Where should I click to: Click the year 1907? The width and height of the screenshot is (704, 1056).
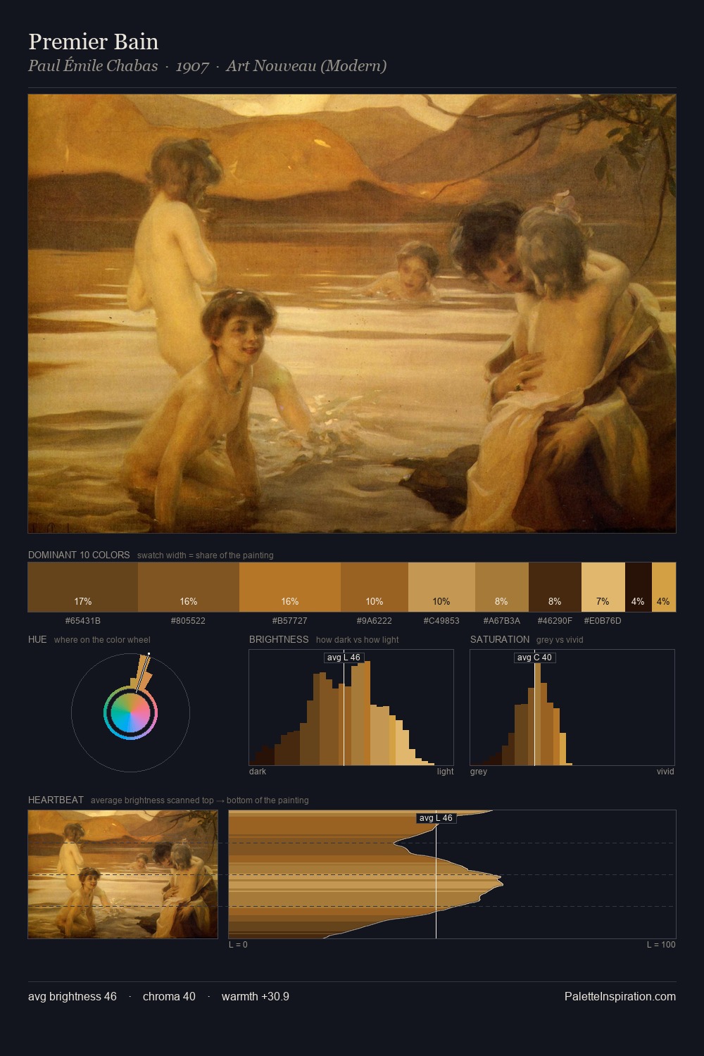(x=192, y=67)
